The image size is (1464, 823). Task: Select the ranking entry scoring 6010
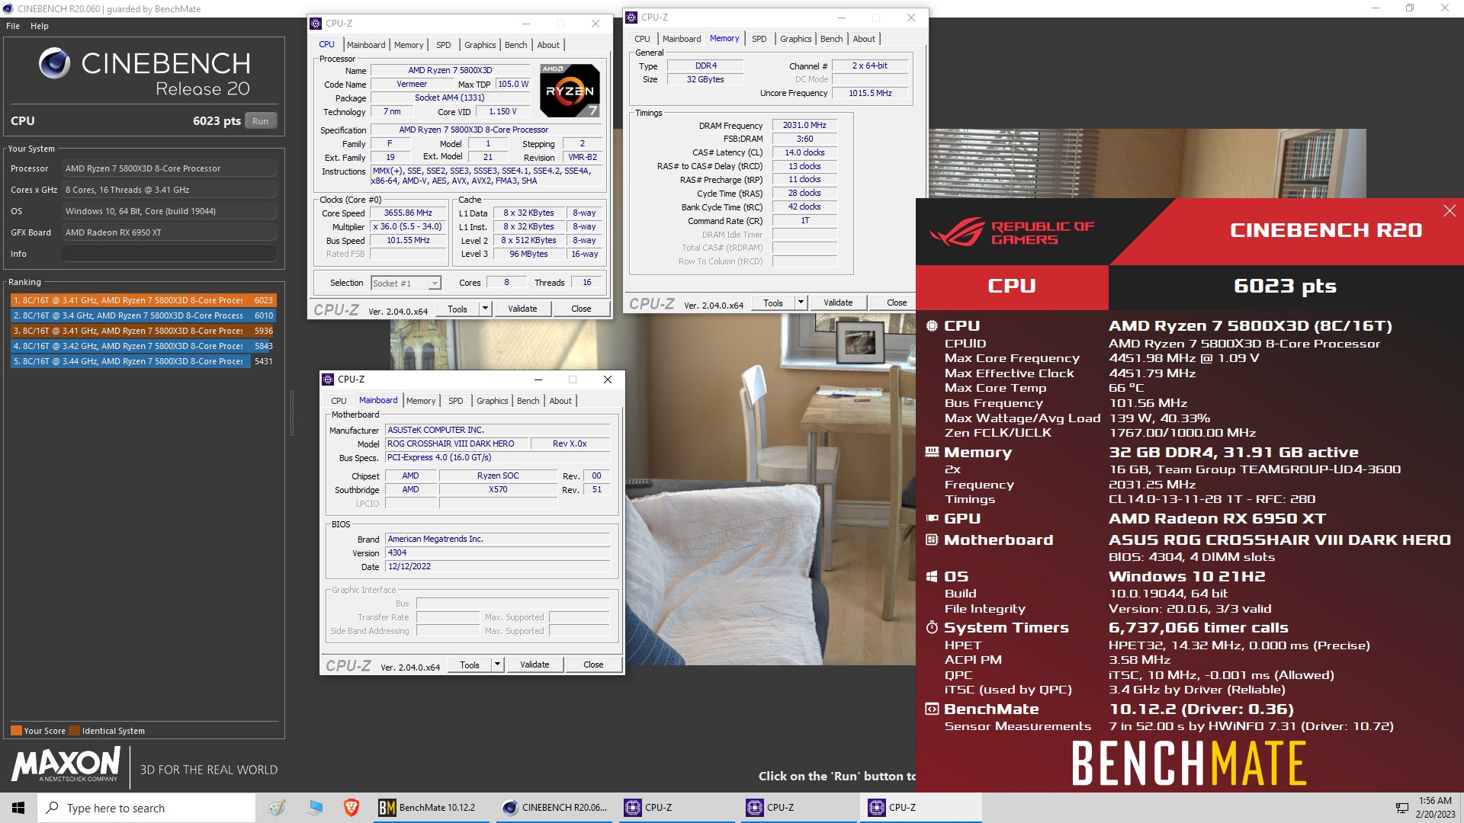tap(143, 315)
